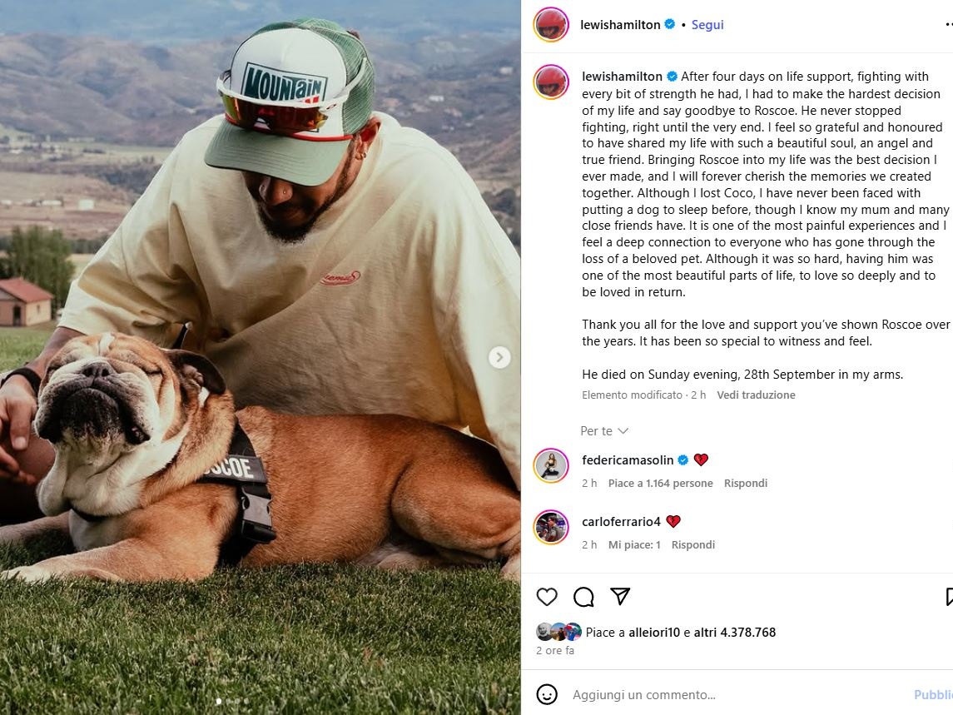Open carloferrario4's profile avatar

551,528
